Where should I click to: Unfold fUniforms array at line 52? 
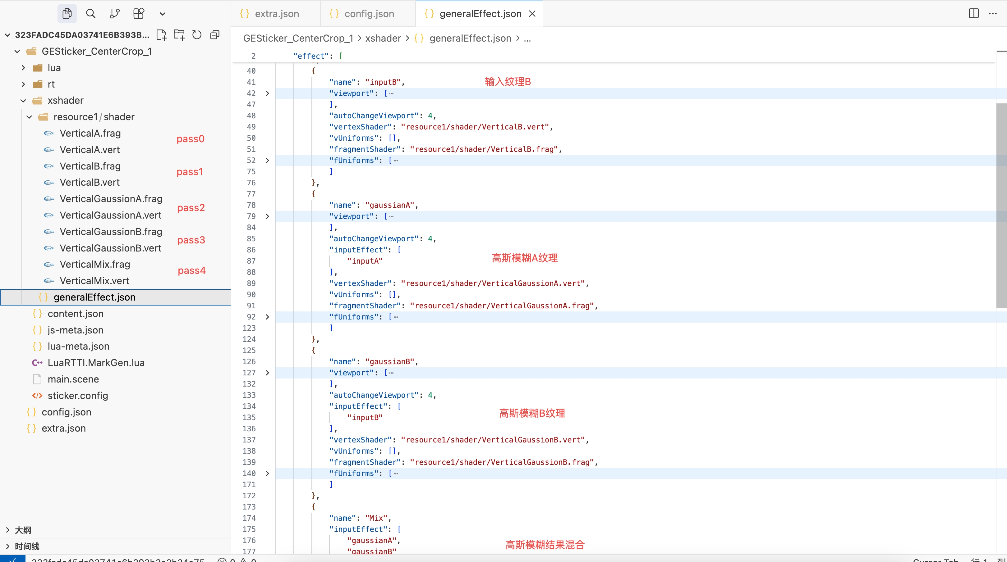click(267, 161)
